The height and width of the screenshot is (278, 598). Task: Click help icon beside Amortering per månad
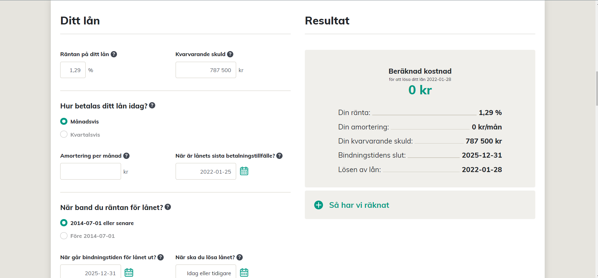coord(126,156)
